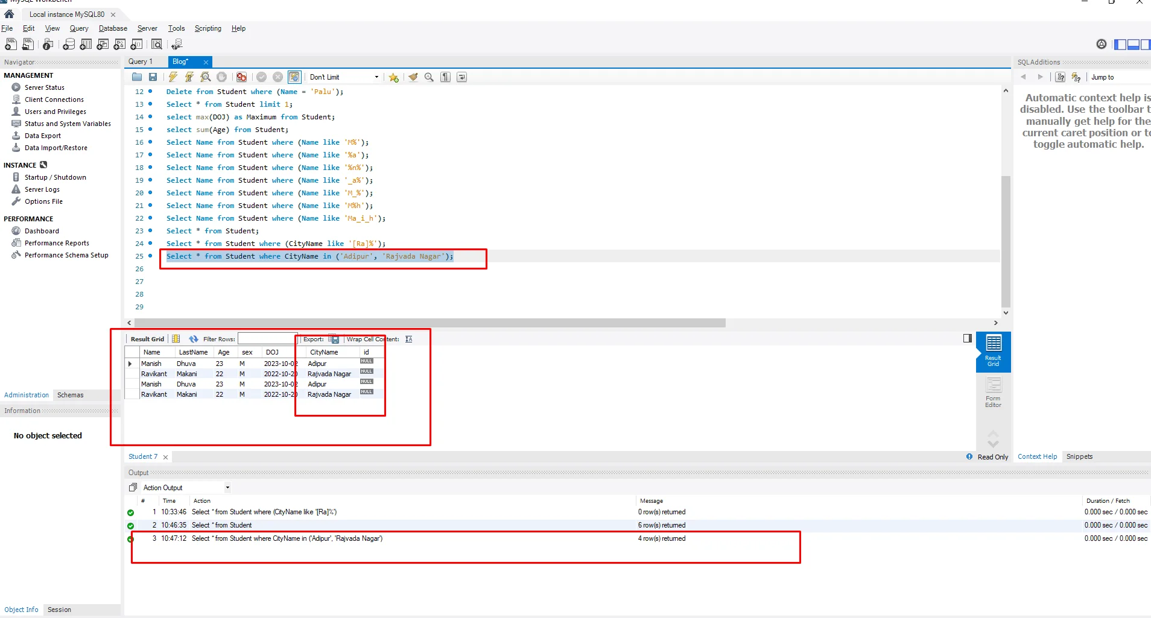The height and width of the screenshot is (618, 1151).
Task: Click the beautify query broom icon
Action: [x=413, y=77]
